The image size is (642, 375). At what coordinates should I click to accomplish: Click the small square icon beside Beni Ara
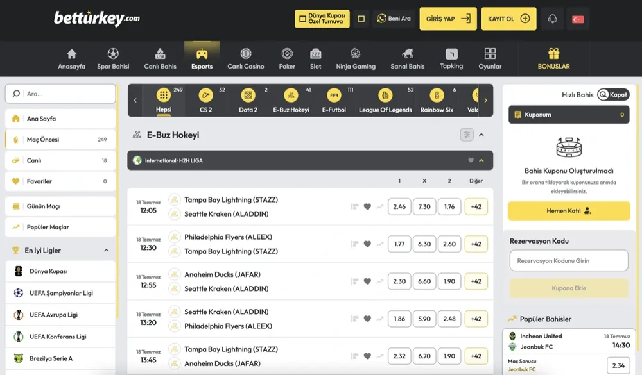361,19
